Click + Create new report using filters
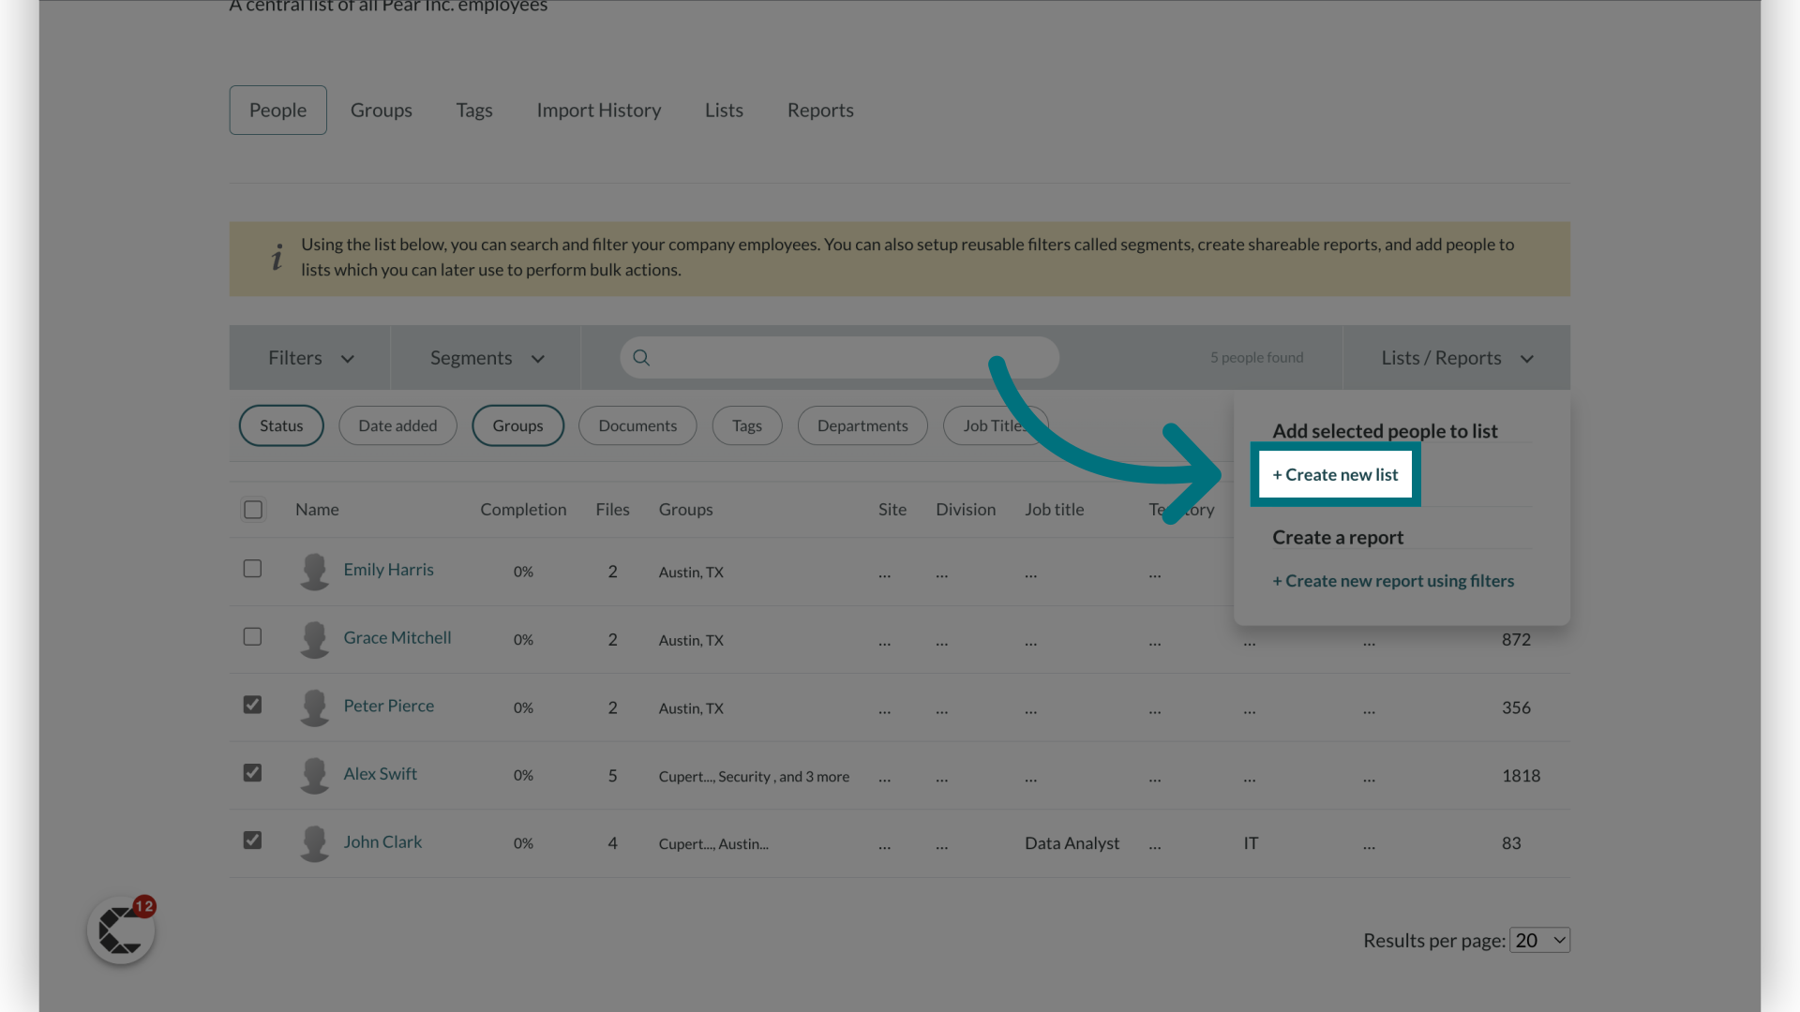The height and width of the screenshot is (1012, 1800). tap(1393, 581)
